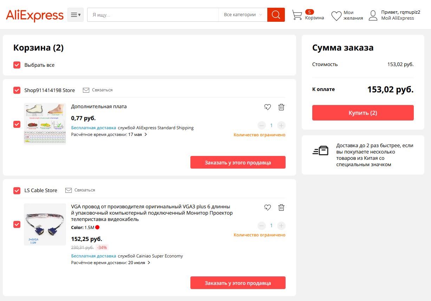
Task: Click the orange search magnifier button
Action: point(276,15)
